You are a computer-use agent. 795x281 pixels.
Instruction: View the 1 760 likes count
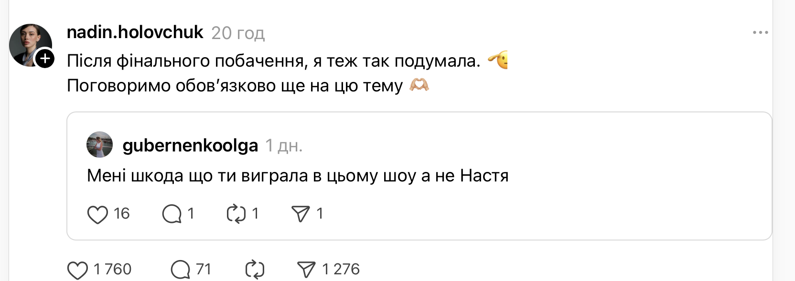pos(113,270)
